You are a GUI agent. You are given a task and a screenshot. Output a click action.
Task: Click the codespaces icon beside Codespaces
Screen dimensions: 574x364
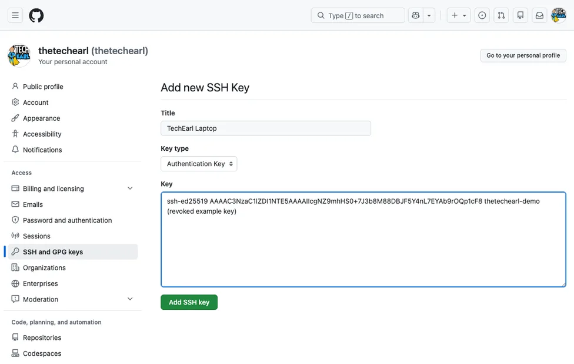(x=15, y=353)
